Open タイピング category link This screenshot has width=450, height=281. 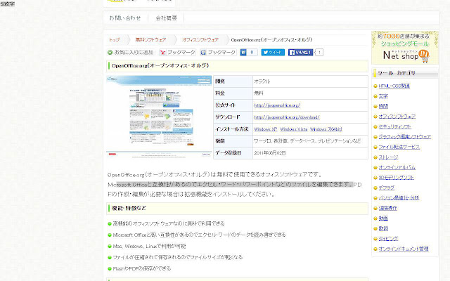(x=388, y=239)
